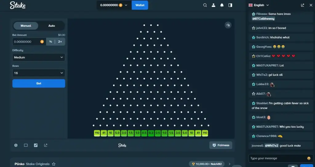Click the live stats toggle icon on game board

(228, 25)
